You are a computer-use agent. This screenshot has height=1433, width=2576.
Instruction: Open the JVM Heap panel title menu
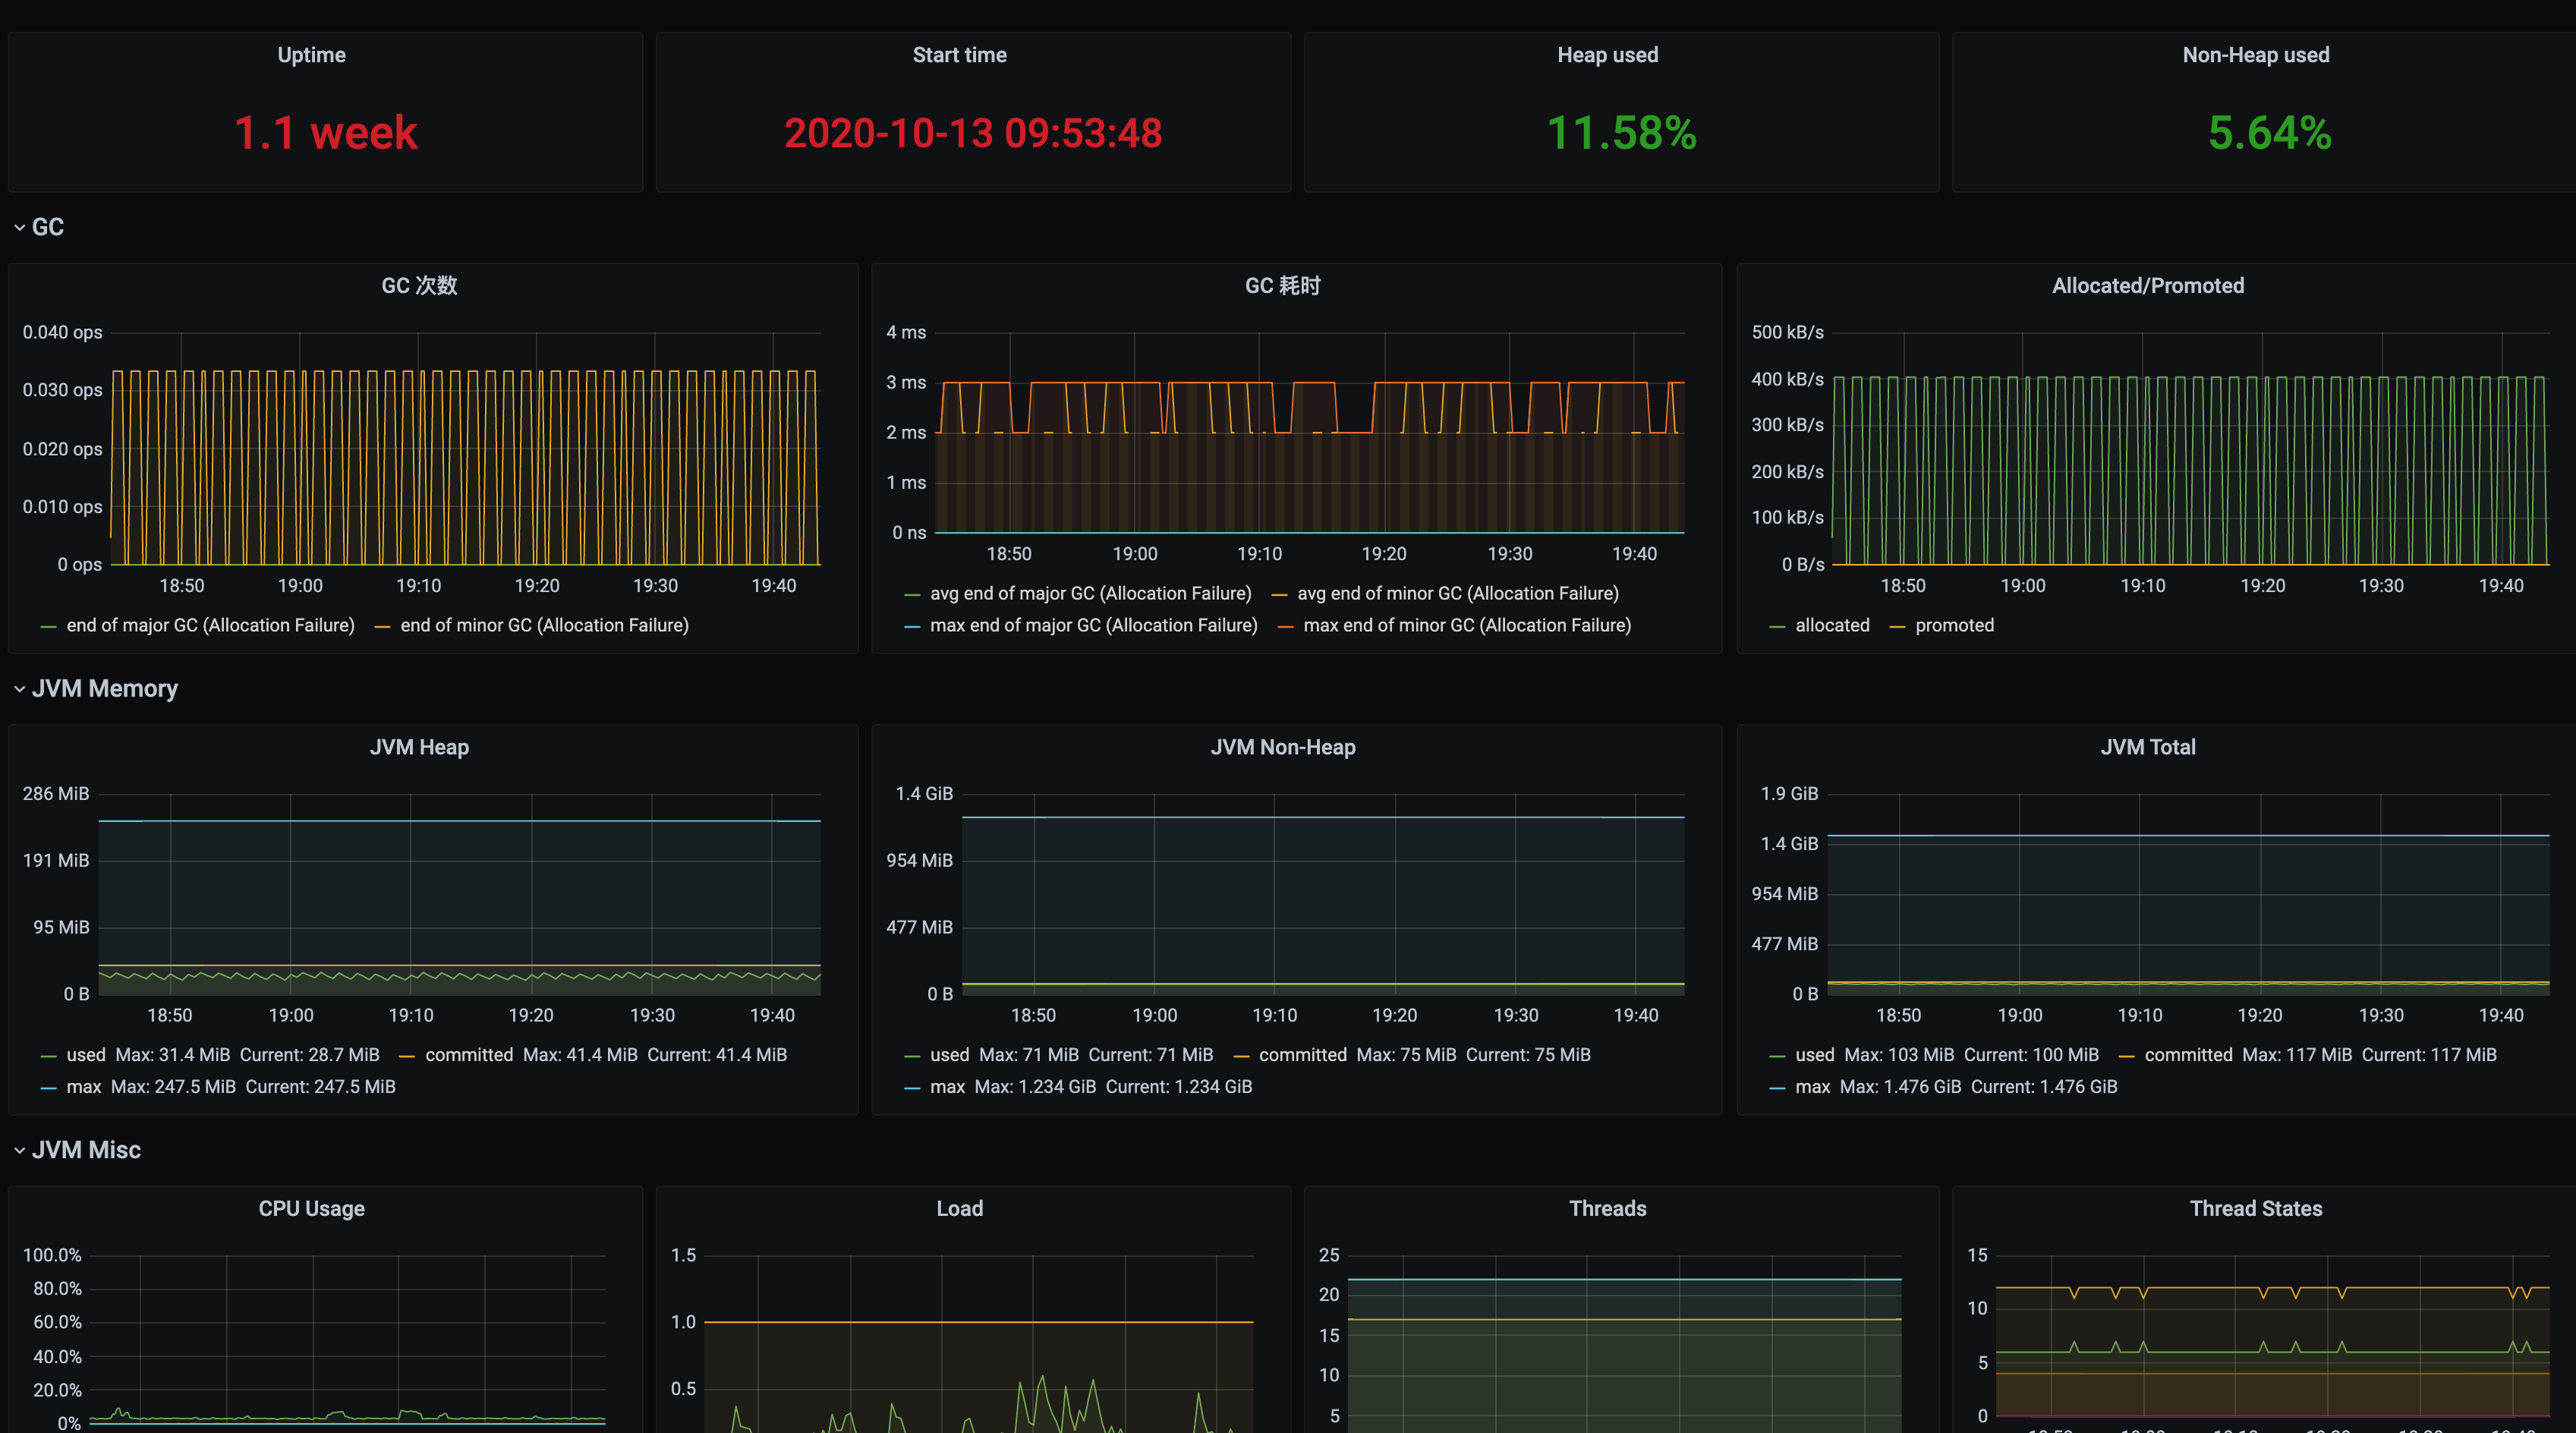click(419, 747)
